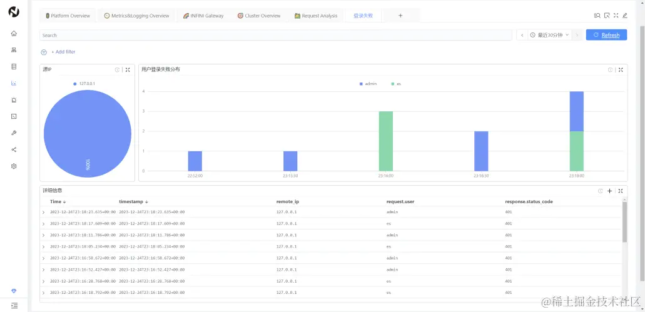This screenshot has height=312, width=645.
Task: Click the + Add filter link
Action: click(63, 52)
